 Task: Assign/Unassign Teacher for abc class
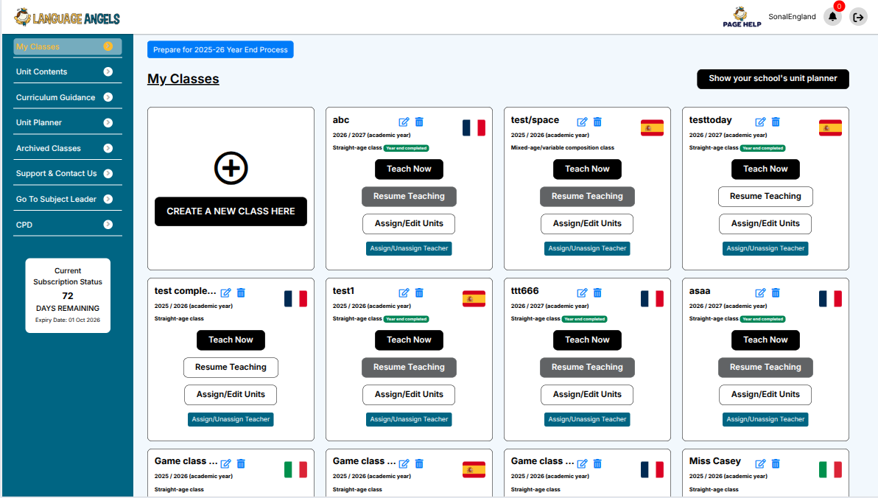click(x=409, y=248)
